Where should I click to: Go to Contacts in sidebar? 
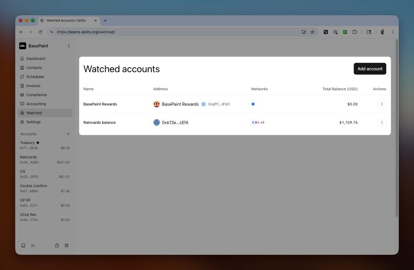(34, 68)
